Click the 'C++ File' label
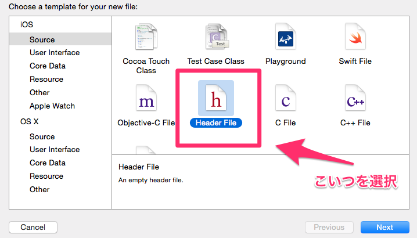The image size is (417, 238). [355, 123]
